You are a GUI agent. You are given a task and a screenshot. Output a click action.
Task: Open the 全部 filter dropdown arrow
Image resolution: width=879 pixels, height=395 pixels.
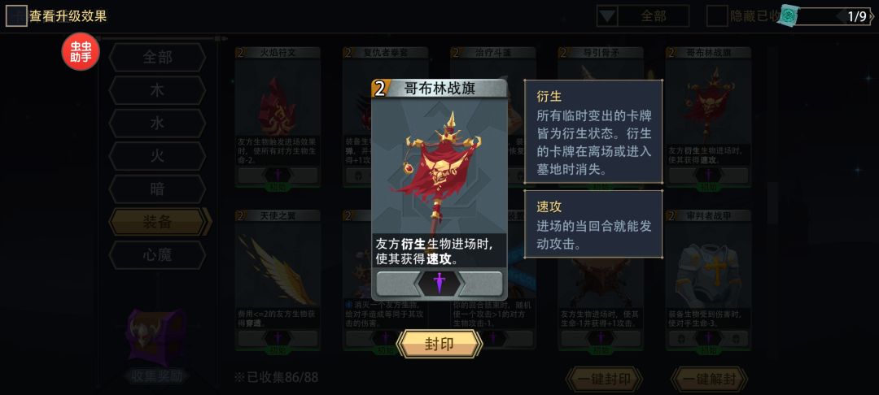click(606, 15)
